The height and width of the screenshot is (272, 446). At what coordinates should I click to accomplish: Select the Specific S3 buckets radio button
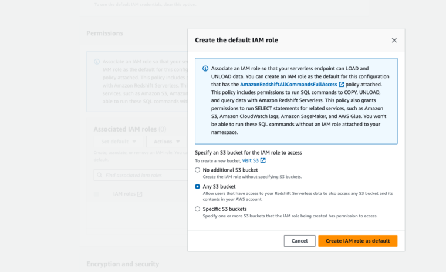[x=197, y=209]
